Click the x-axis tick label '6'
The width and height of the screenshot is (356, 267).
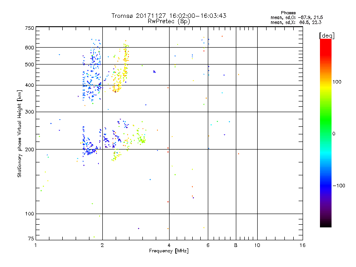tap(208, 246)
